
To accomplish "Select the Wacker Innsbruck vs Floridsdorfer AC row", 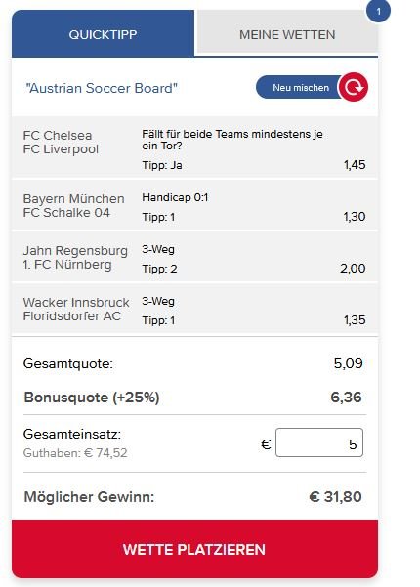I will coord(194,309).
